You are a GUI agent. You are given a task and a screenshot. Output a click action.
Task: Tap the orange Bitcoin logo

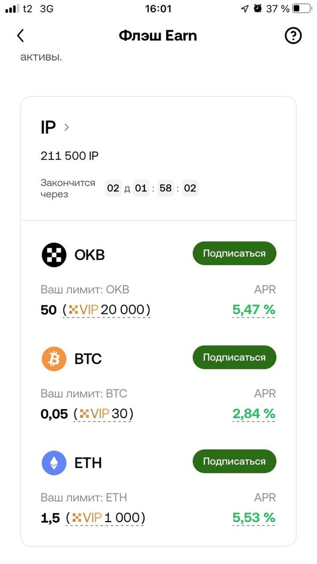[x=54, y=359]
